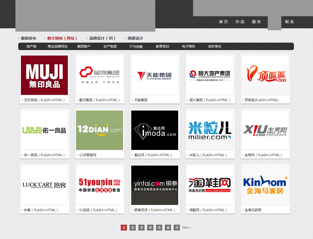313x239 pixels.
Task: Click the 星河集团（FLASH+HTML） caption link
Action: (x=99, y=100)
